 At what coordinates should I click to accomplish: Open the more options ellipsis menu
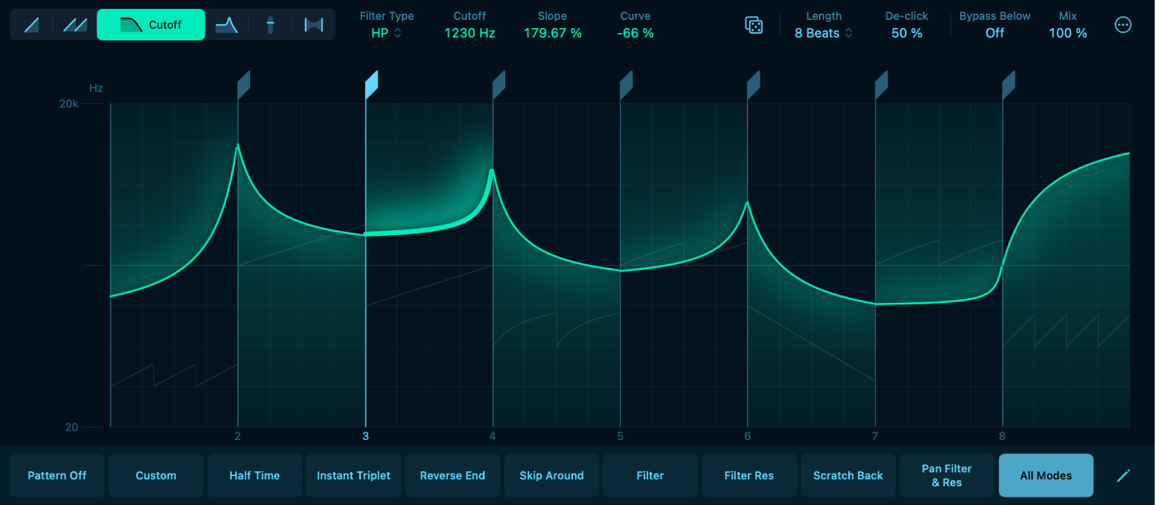click(x=1123, y=25)
